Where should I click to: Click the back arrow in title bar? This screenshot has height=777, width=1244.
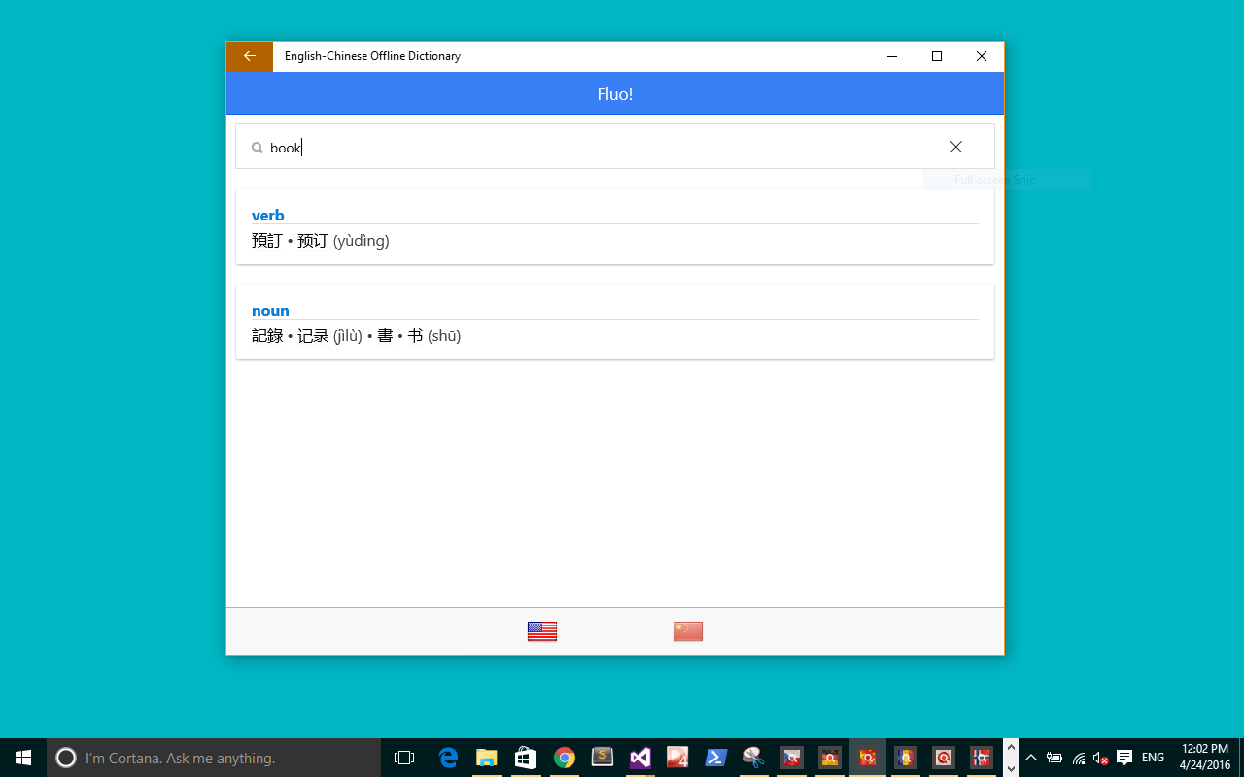[x=250, y=56]
